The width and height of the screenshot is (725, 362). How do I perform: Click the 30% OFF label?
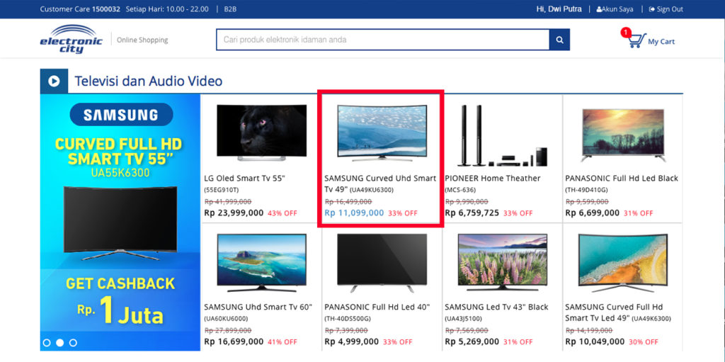(x=643, y=342)
